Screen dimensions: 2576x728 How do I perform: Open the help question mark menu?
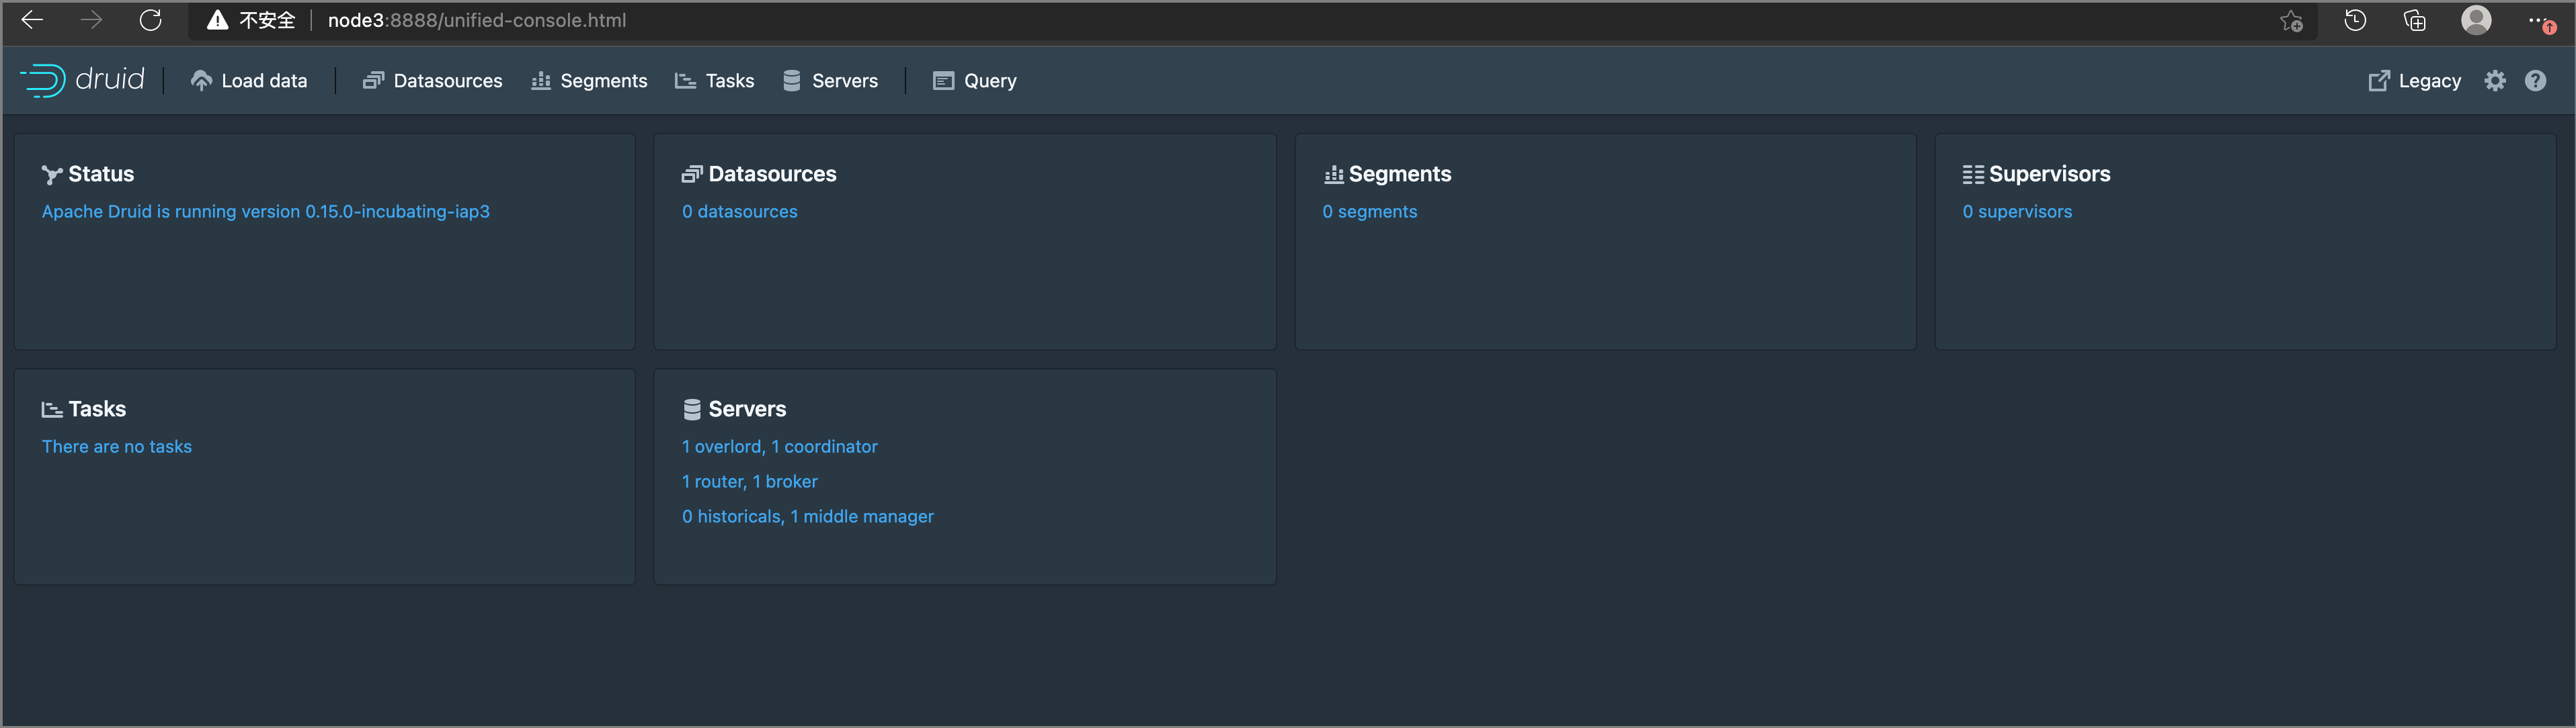[x=2534, y=81]
